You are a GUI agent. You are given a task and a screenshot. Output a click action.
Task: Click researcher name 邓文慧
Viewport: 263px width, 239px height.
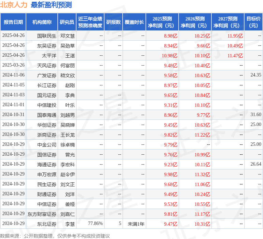click(x=67, y=36)
